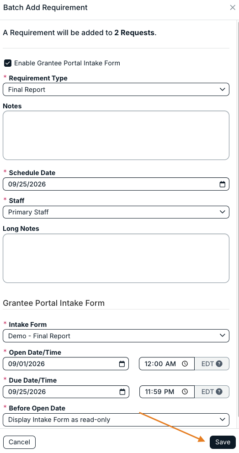239x453 pixels.
Task: Click the Save button
Action: 223,442
